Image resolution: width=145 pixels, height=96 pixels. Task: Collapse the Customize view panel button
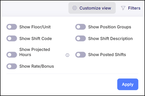pos(92,8)
